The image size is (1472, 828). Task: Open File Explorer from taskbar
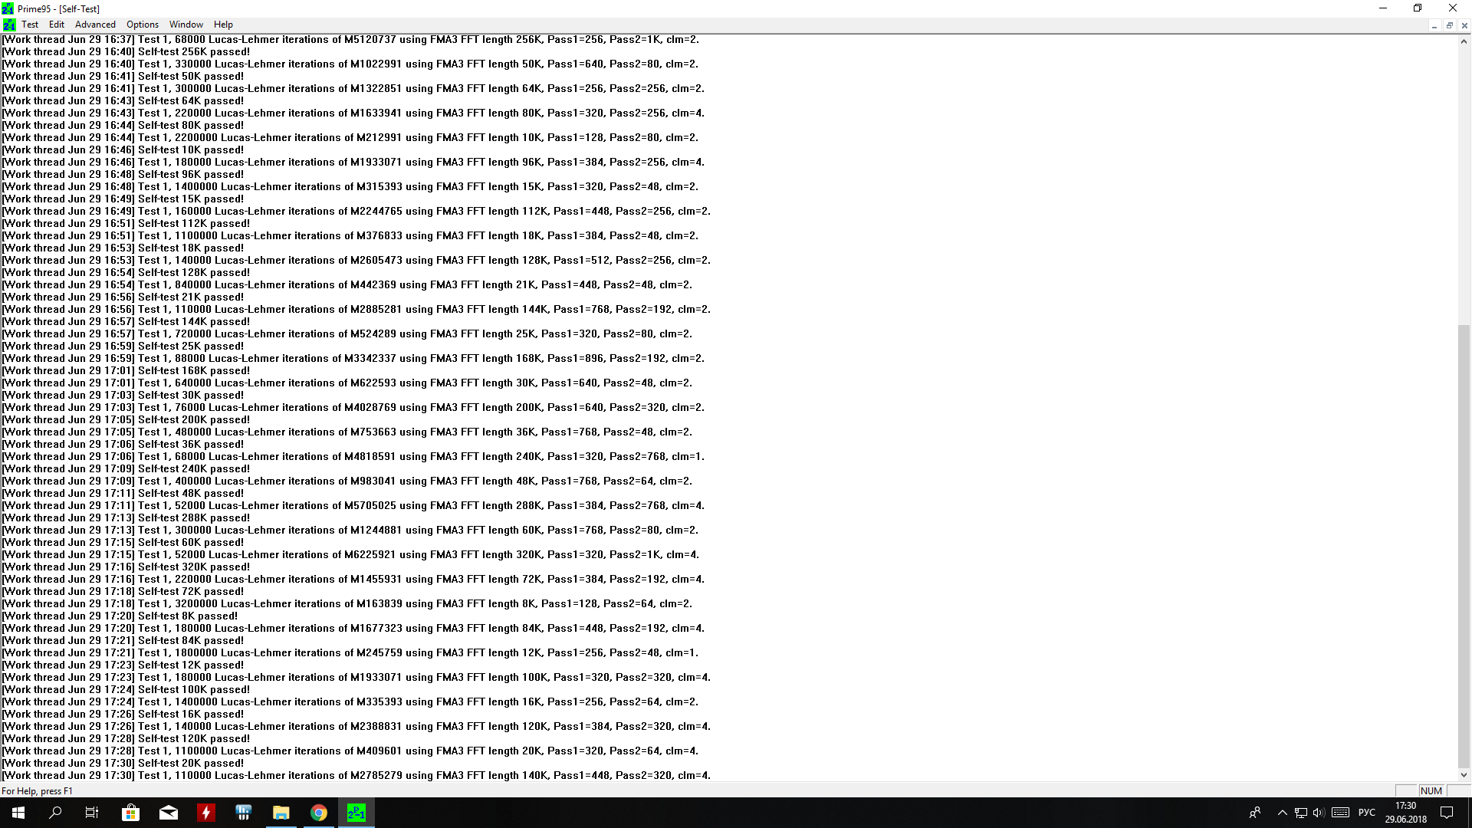(x=281, y=813)
